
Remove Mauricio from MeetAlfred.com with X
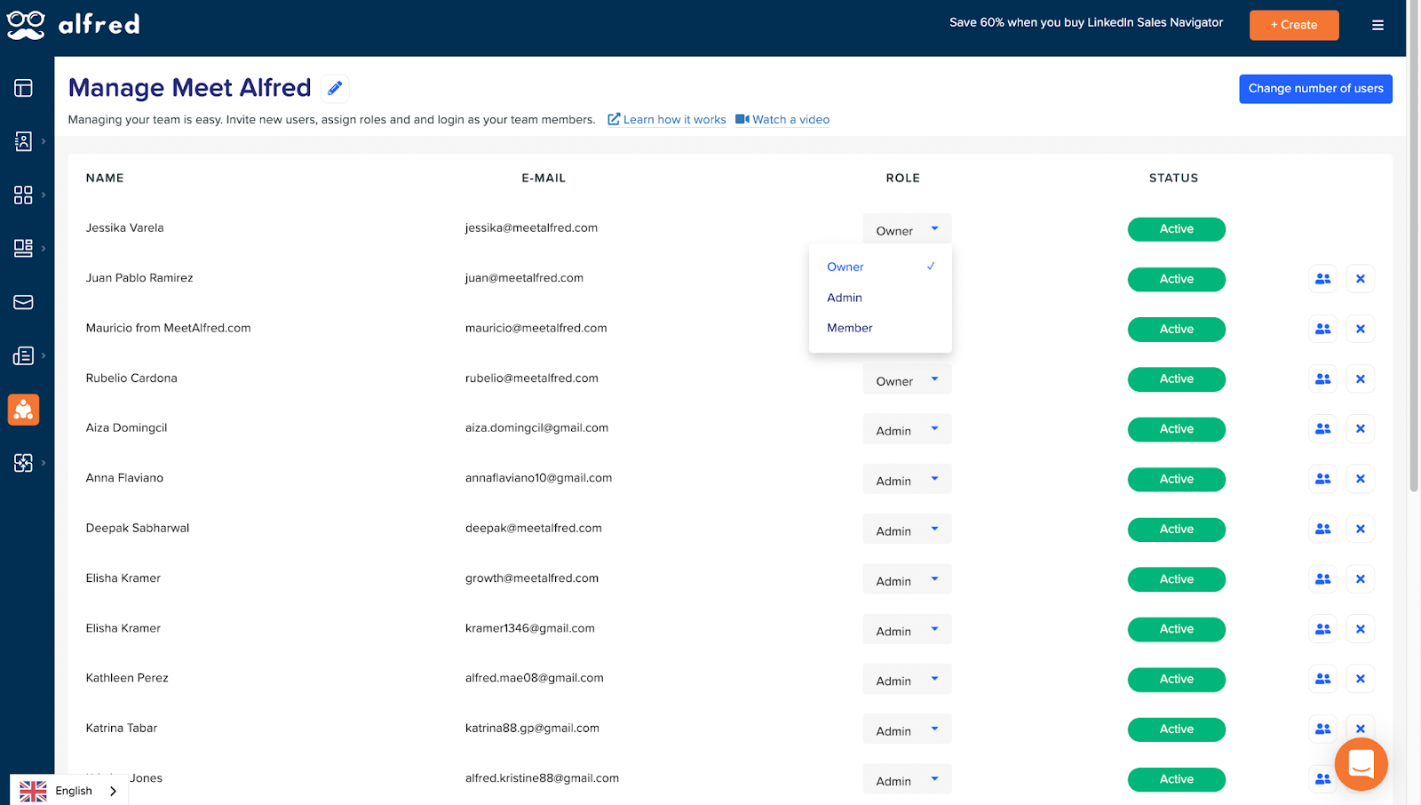[x=1360, y=329]
